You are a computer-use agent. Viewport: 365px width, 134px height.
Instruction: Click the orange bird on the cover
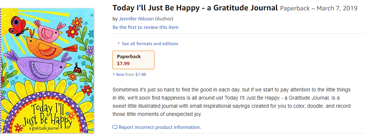(x=50, y=46)
